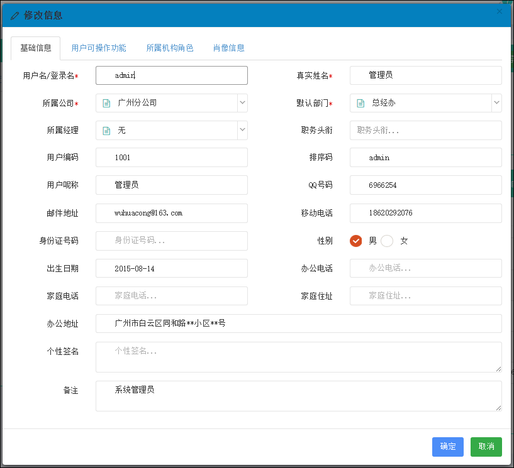This screenshot has width=514, height=468.
Task: Go to the 肖像信息 tab
Action: click(229, 48)
